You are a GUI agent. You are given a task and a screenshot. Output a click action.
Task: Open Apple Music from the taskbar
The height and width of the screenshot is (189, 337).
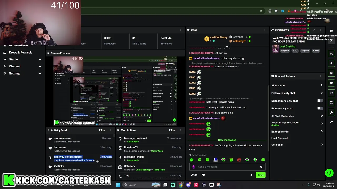[196, 185]
